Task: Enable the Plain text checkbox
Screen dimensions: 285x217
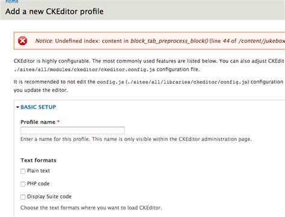Action: (23, 171)
